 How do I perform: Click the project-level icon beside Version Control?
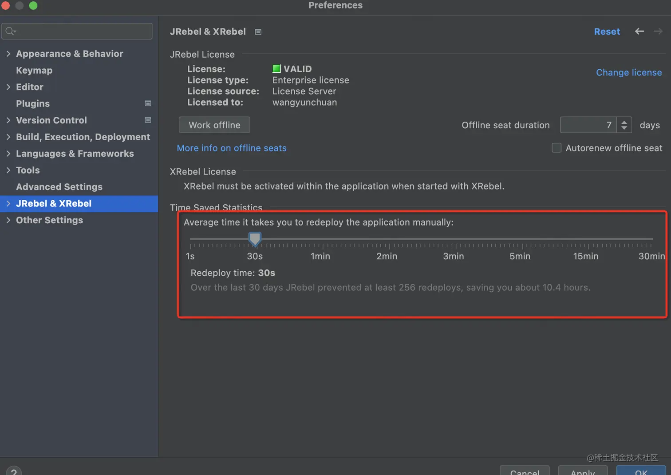pyautogui.click(x=148, y=120)
